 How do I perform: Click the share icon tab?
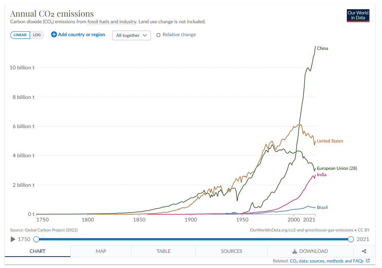364,251
